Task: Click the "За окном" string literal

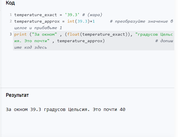Action: [x=44, y=34]
